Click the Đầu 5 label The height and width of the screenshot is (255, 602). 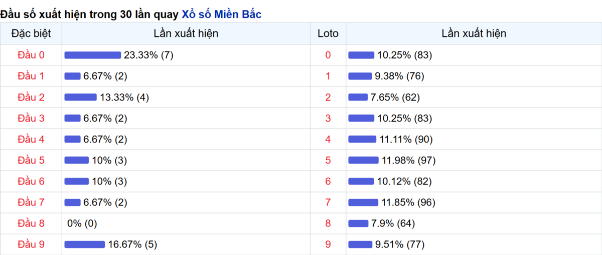(31, 160)
